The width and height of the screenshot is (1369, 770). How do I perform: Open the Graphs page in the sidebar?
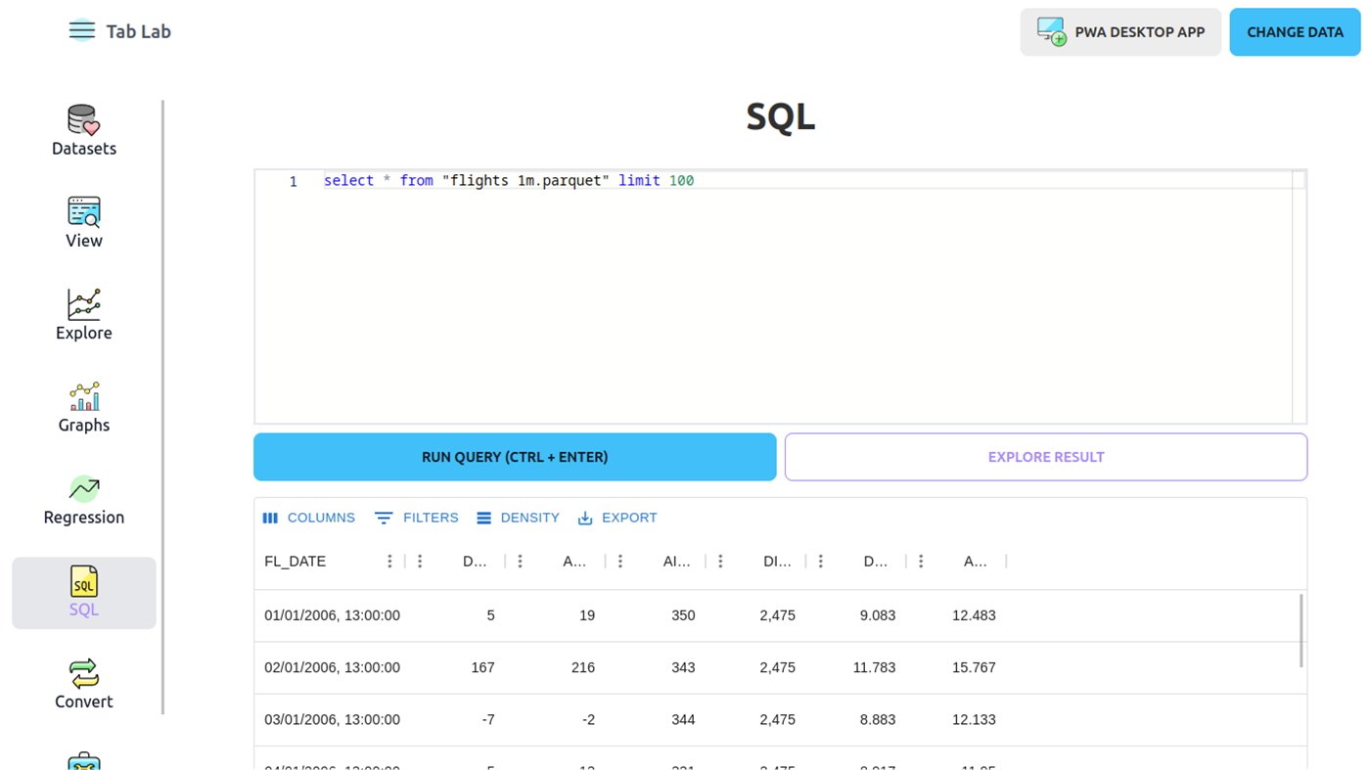[84, 408]
